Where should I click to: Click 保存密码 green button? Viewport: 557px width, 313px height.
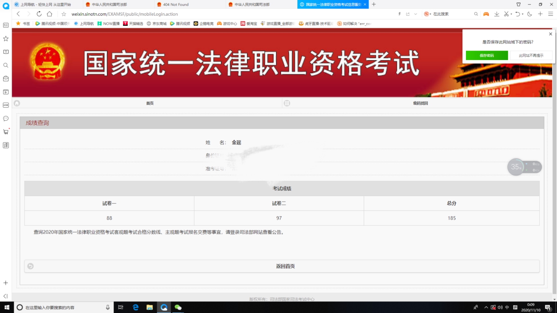pos(487,55)
